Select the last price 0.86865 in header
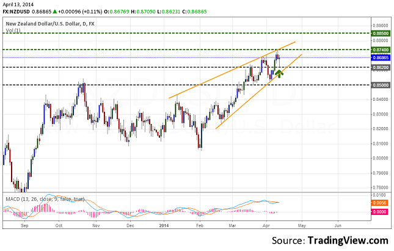Image resolution: width=394 pixels, height=251 pixels. click(42, 12)
